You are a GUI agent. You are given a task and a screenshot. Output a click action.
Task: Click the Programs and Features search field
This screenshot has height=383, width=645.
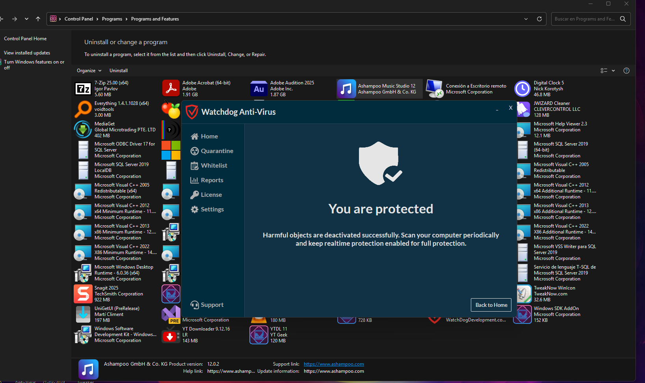coord(585,19)
